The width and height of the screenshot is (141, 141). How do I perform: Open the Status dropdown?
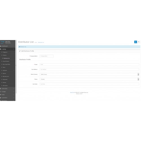pyautogui.click(x=89, y=79)
